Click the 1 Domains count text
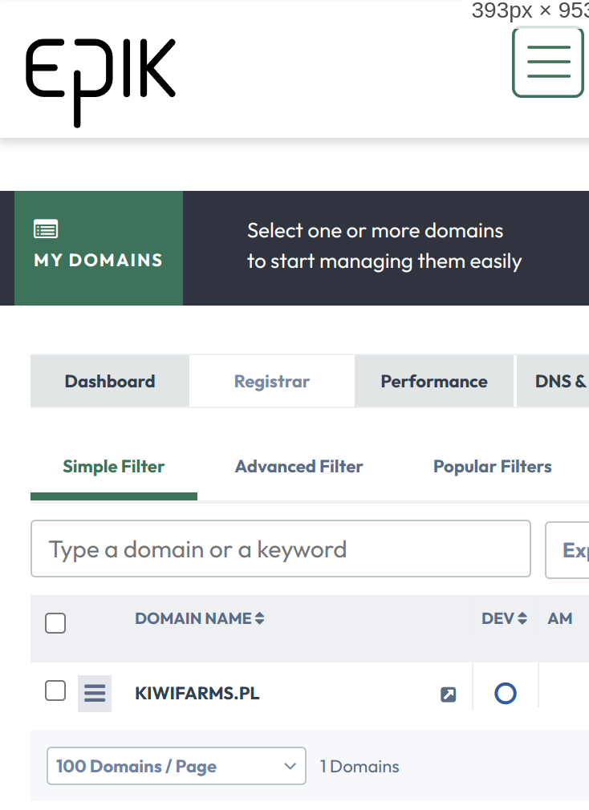 coord(359,767)
